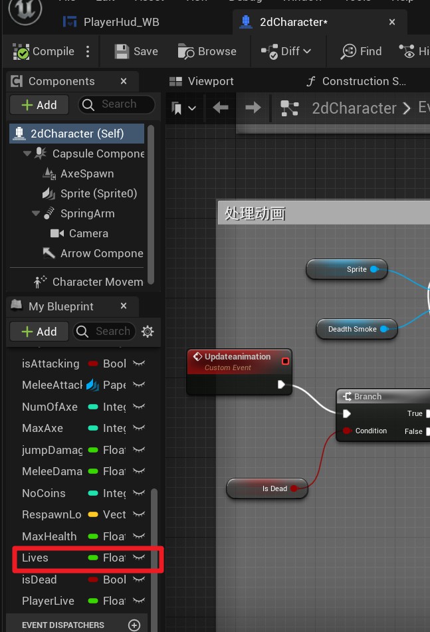Open Browse to asset in content browser
Image resolution: width=430 pixels, height=632 pixels.
point(186,52)
